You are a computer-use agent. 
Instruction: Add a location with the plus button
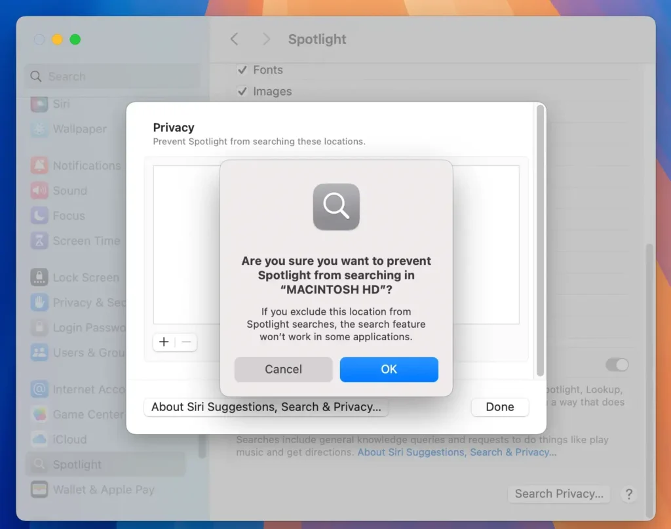[164, 342]
